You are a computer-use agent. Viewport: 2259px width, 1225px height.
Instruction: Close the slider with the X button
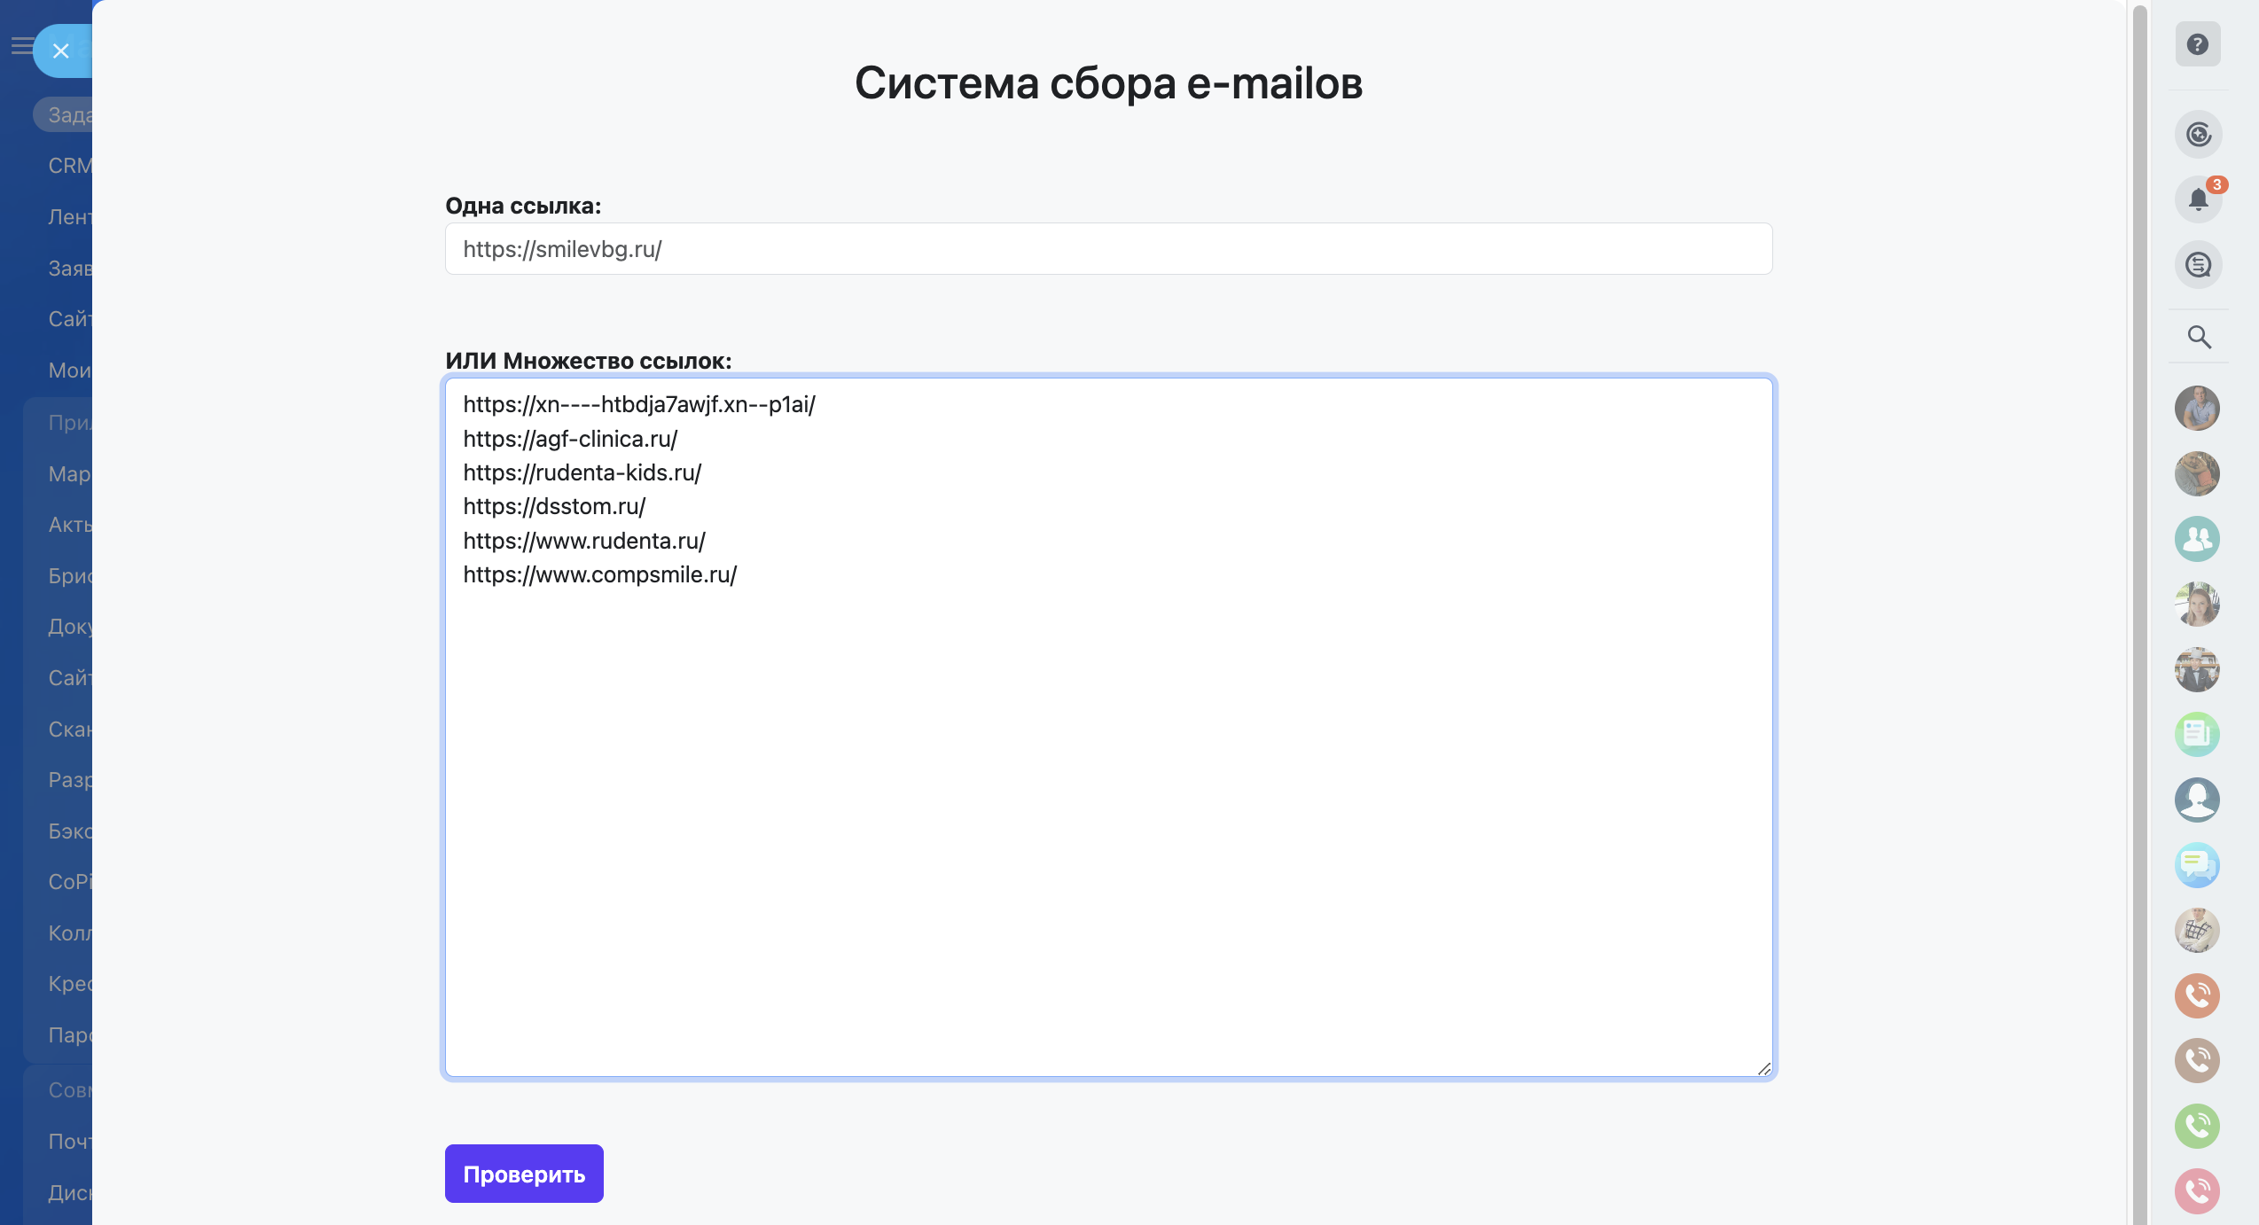(60, 51)
